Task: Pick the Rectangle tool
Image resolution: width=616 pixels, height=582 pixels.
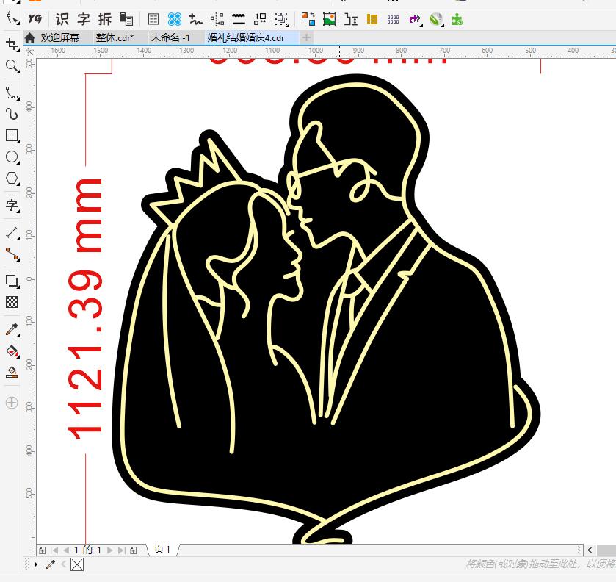Action: tap(12, 136)
